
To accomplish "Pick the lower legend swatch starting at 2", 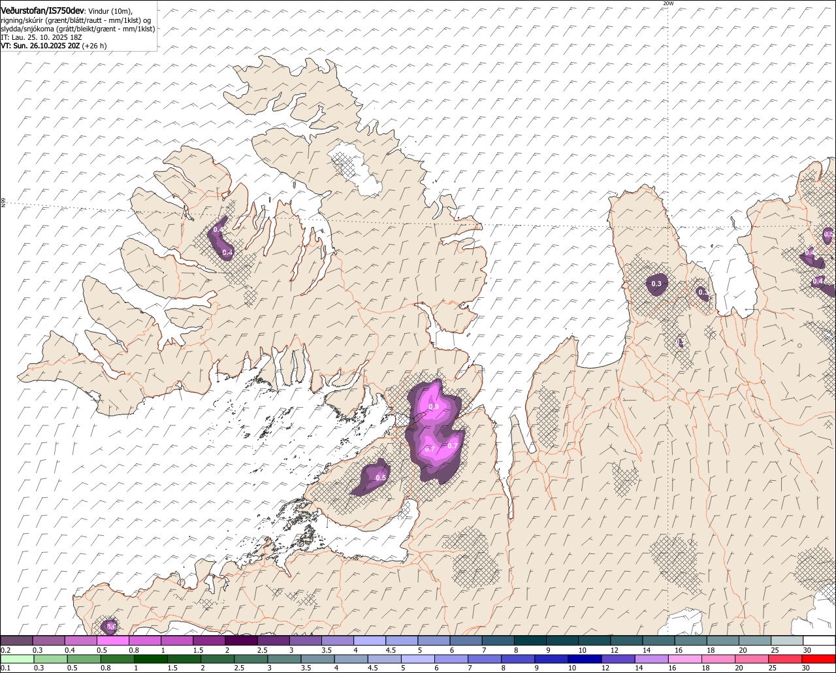I will (217, 659).
